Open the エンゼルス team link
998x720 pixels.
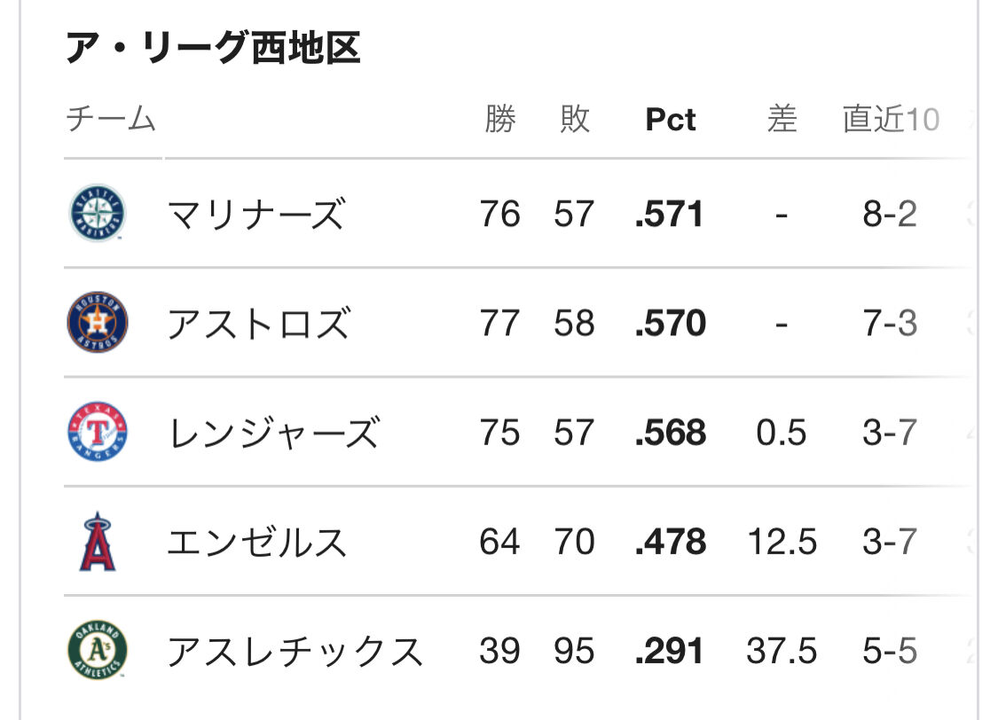click(256, 542)
